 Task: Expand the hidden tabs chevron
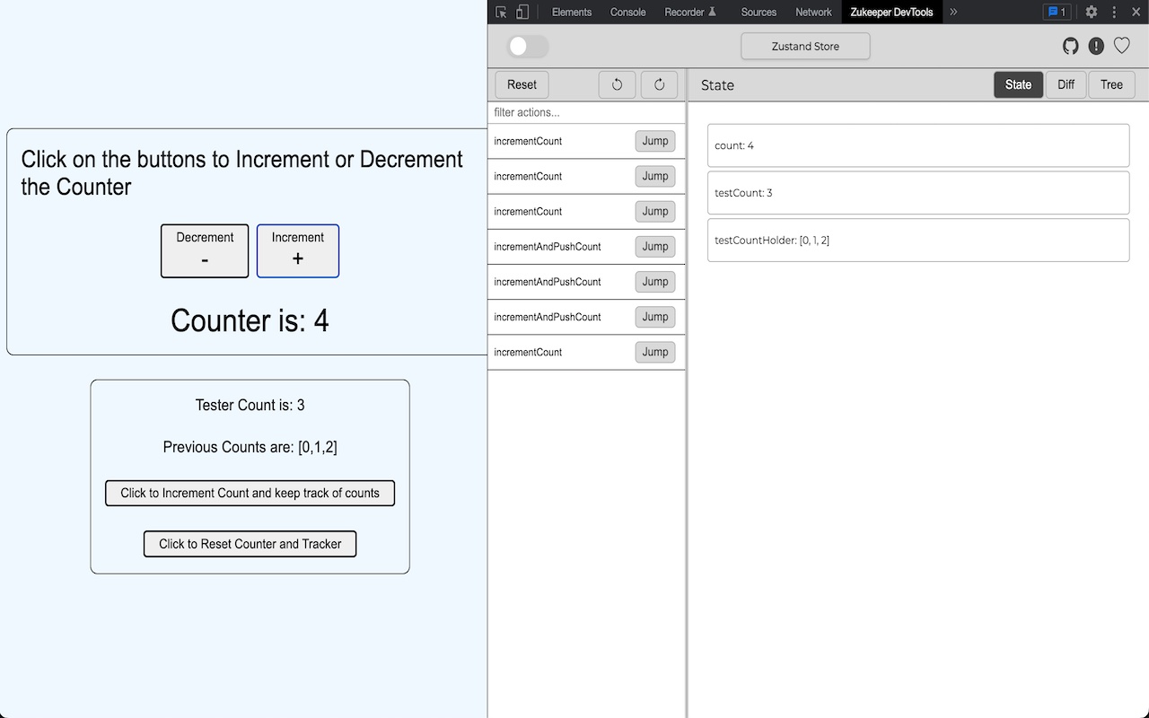coord(953,12)
